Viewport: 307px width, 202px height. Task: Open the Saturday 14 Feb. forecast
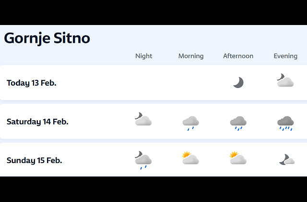(37, 122)
